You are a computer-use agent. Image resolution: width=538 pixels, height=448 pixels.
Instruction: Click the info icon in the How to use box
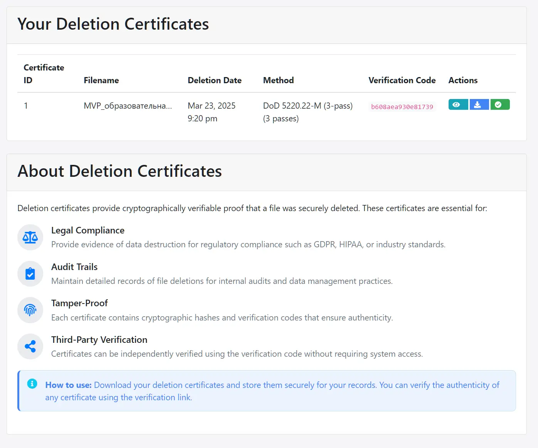coord(32,384)
